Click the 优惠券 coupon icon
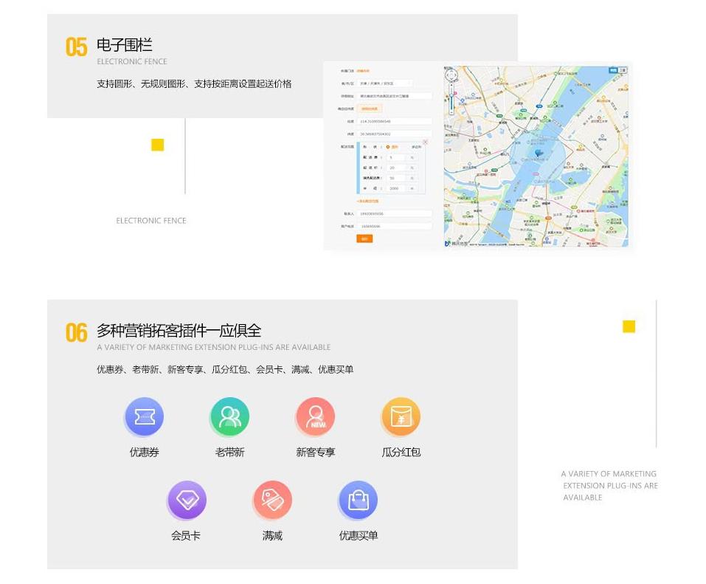The width and height of the screenshot is (706, 584). [145, 417]
